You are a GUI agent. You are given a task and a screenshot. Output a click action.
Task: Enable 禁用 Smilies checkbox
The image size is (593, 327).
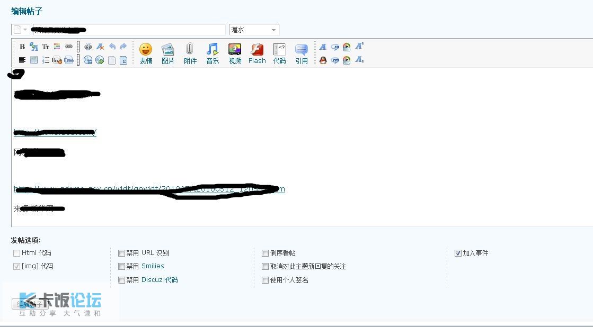121,266
